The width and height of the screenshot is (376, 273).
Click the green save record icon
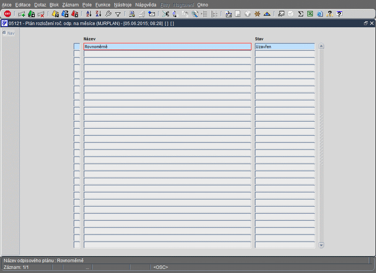(31, 14)
